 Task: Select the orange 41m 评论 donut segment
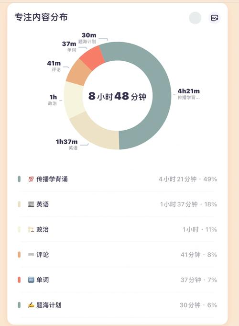click(78, 73)
